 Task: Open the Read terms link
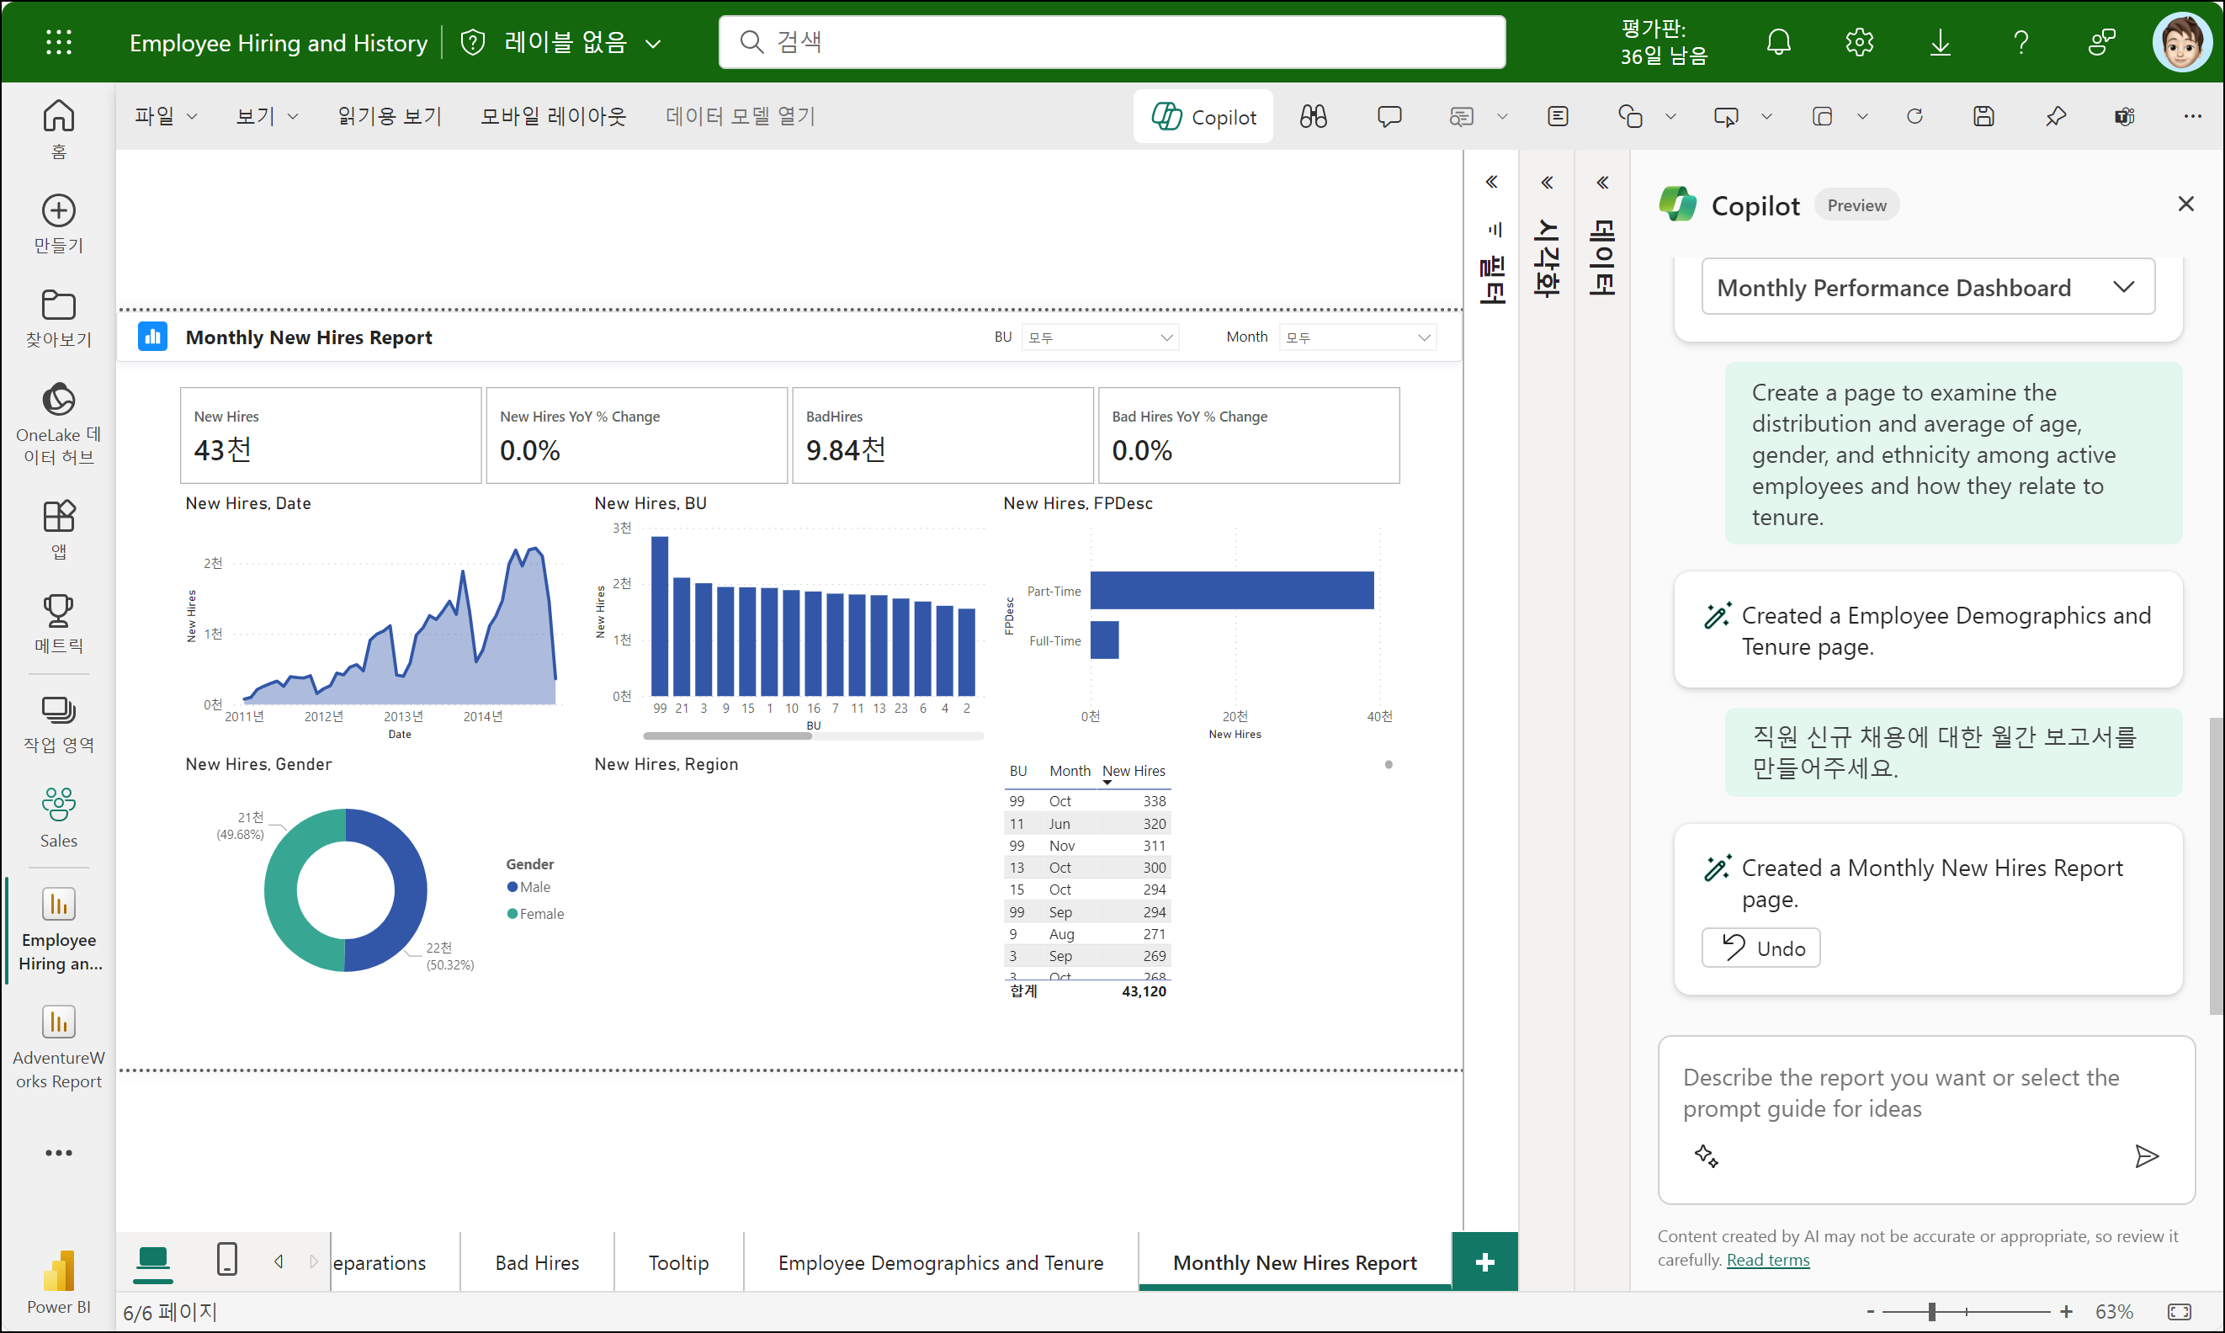pyautogui.click(x=1767, y=1259)
